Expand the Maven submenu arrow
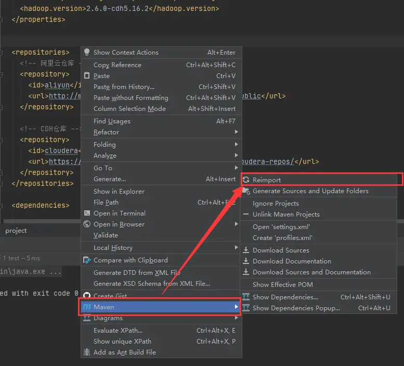Viewport: 404px width, 366px height. pos(236,307)
